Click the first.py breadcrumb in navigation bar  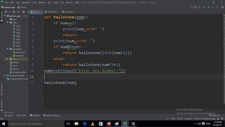[22, 7]
